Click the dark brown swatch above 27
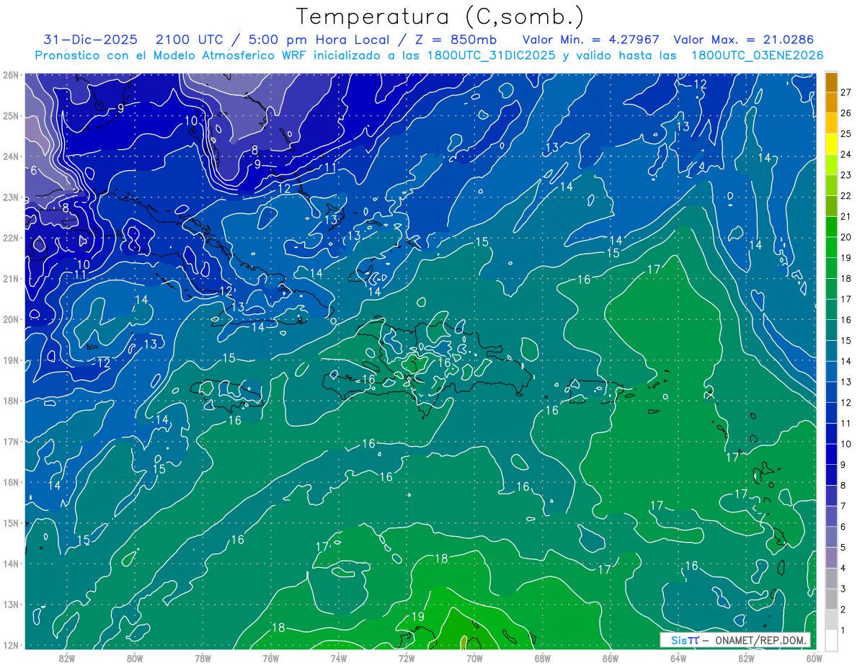The image size is (865, 668). click(831, 83)
